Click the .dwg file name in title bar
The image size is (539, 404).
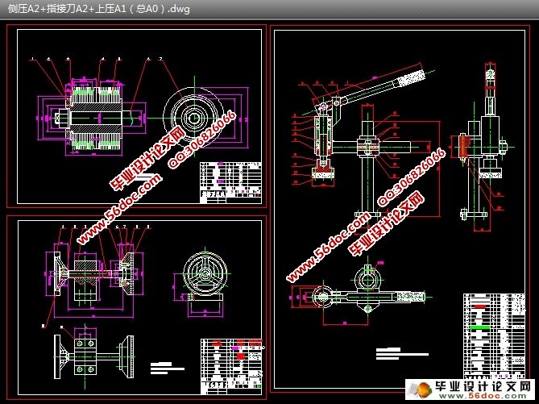98,9
